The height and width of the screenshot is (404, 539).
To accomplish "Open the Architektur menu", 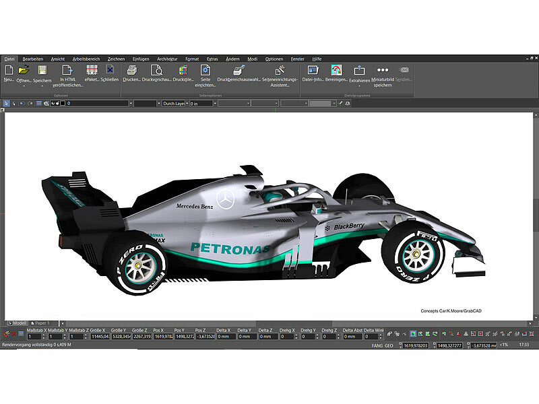I will pyautogui.click(x=167, y=59).
